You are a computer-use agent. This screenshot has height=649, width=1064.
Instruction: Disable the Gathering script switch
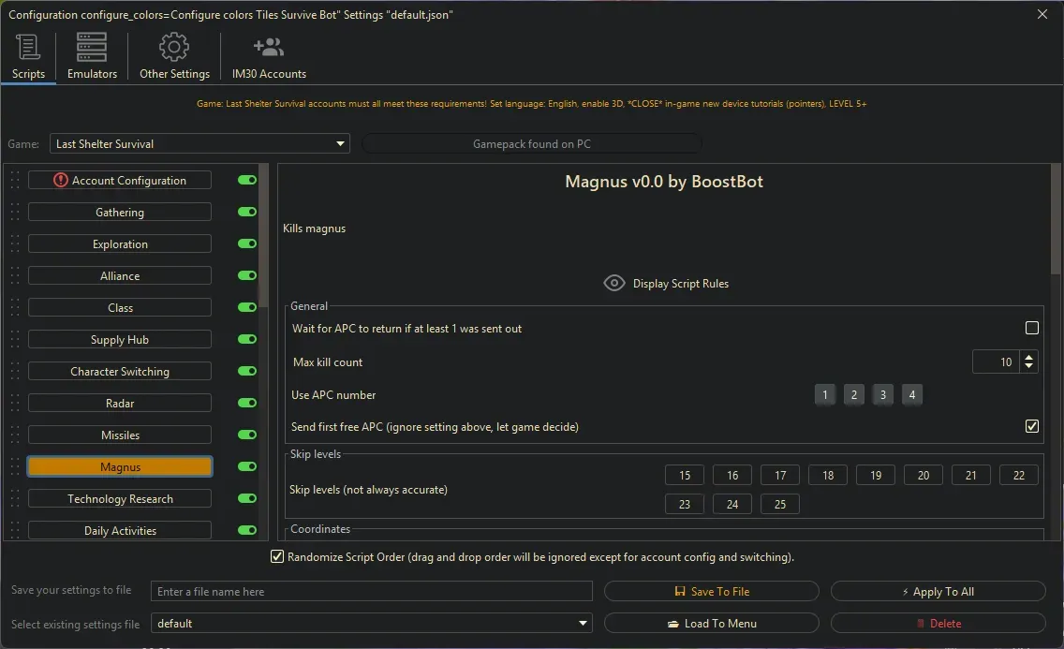247,212
